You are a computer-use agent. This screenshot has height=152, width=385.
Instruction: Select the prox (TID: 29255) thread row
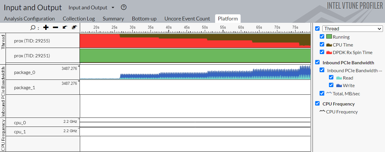tap(43, 41)
